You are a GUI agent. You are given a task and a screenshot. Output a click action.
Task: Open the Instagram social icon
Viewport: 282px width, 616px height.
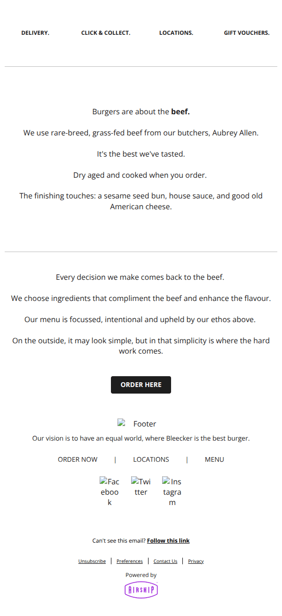pyautogui.click(x=172, y=491)
